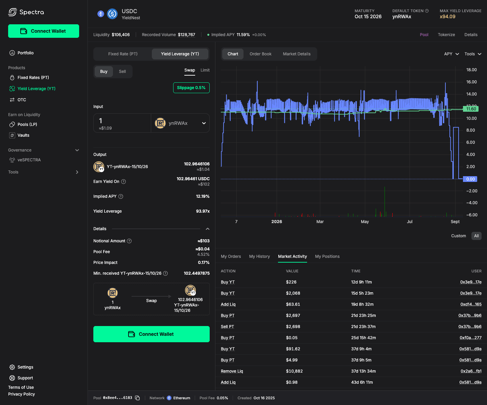
Task: Open the Tokenize tab
Action: click(x=446, y=35)
